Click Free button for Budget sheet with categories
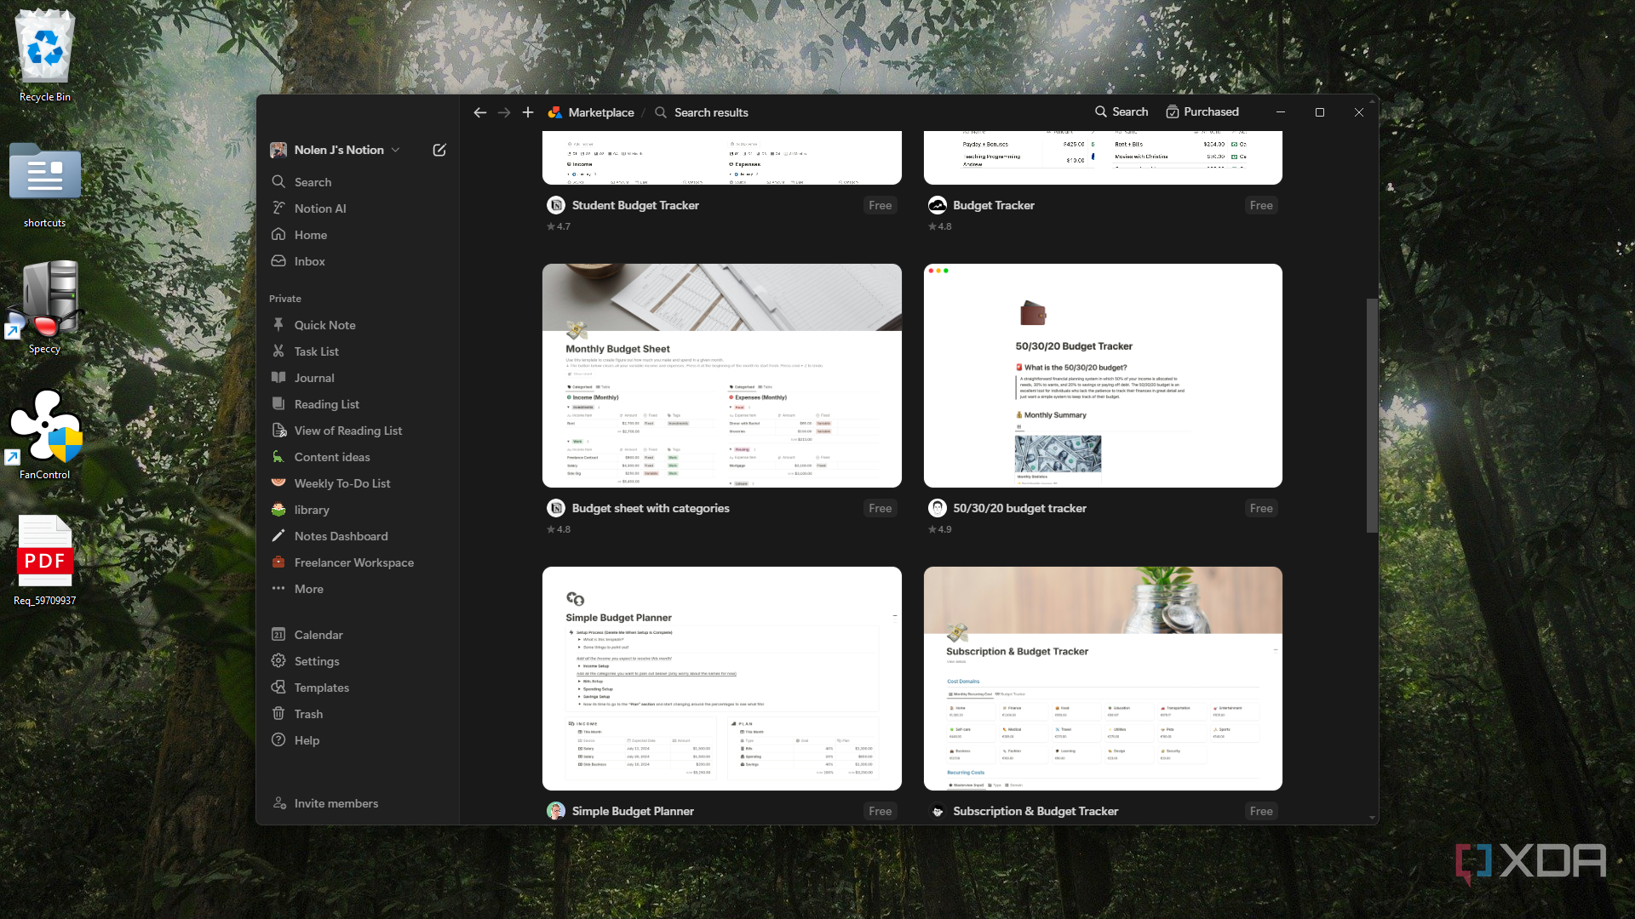 click(881, 508)
